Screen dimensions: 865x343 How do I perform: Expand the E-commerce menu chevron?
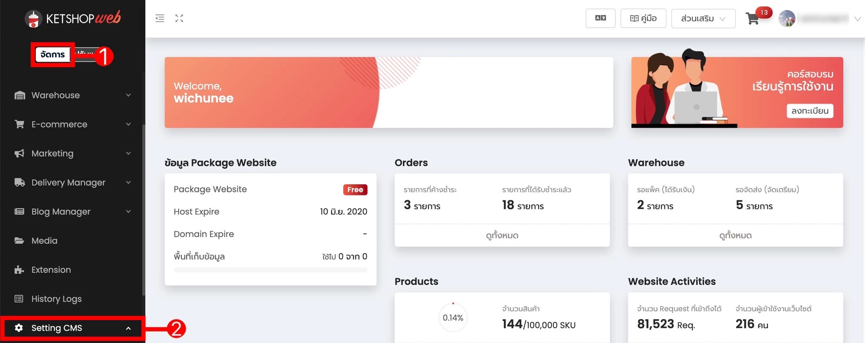click(x=128, y=124)
